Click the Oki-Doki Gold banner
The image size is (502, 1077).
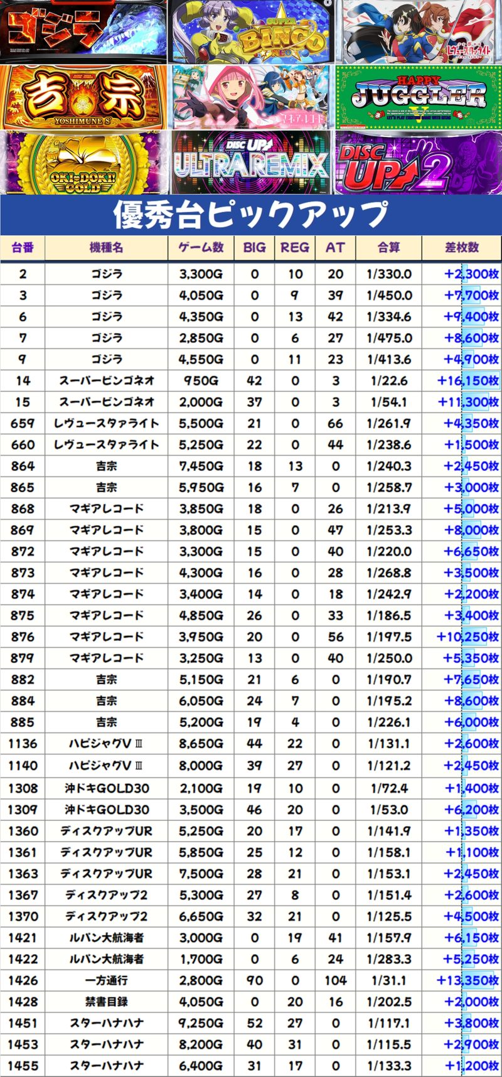click(x=83, y=163)
